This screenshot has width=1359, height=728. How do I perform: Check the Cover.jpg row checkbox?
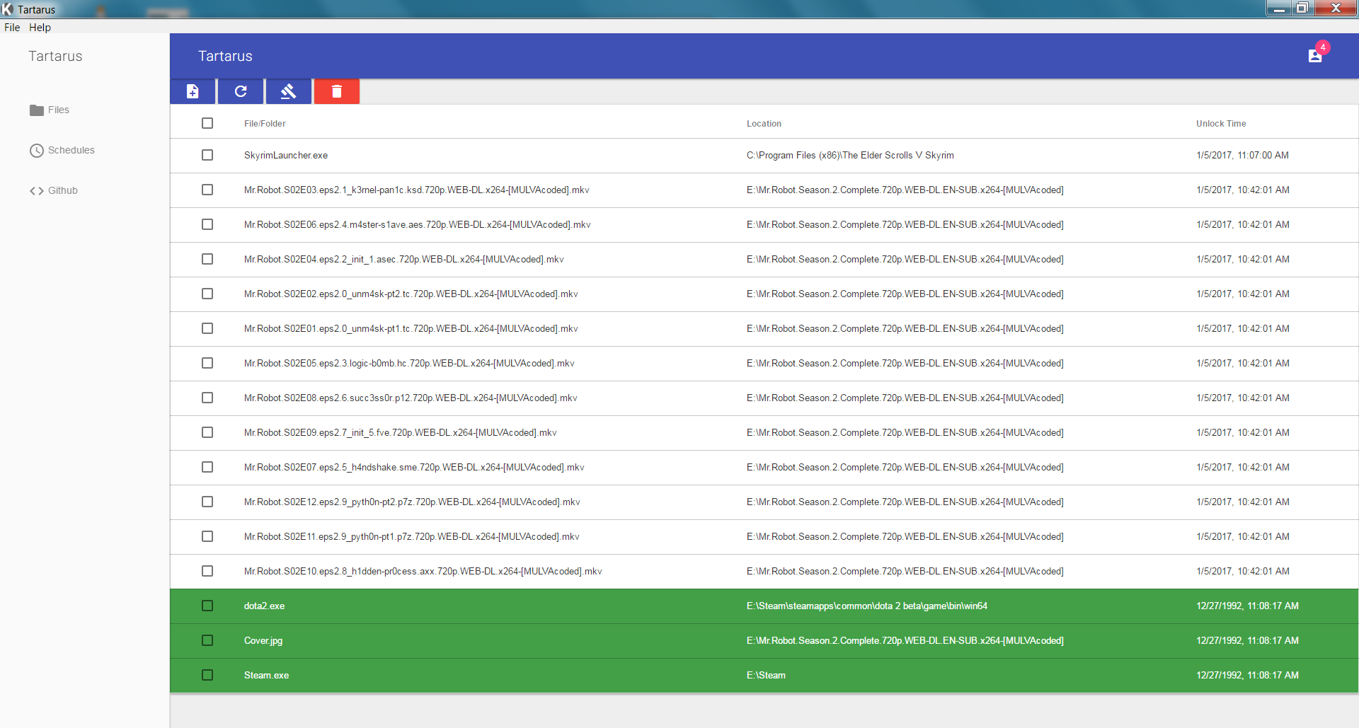point(207,640)
